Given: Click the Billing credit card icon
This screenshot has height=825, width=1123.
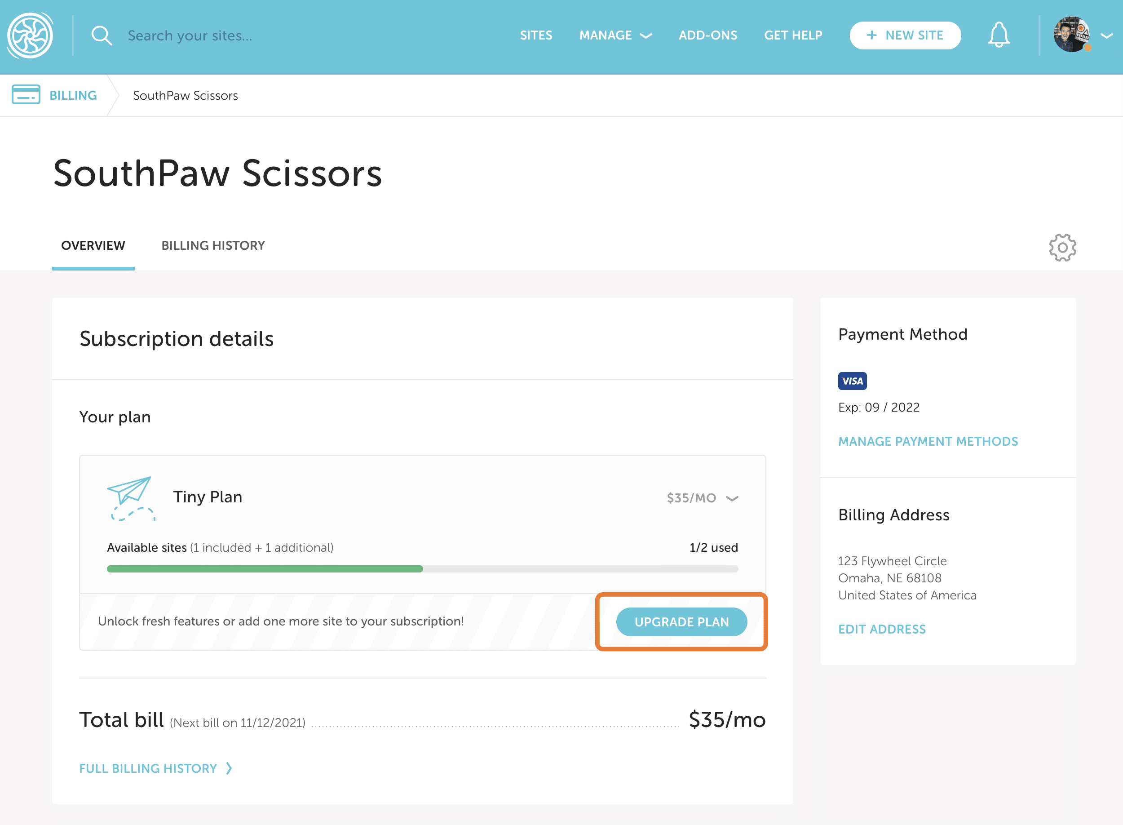Looking at the screenshot, I should pos(26,95).
